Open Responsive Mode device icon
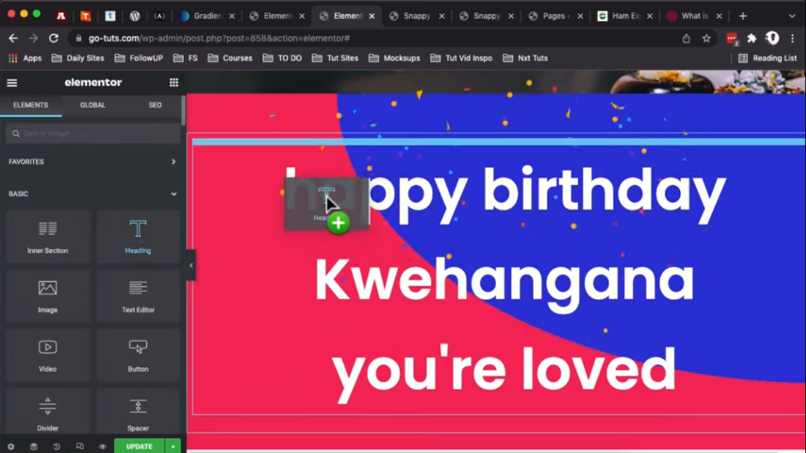The width and height of the screenshot is (806, 453). 80,447
